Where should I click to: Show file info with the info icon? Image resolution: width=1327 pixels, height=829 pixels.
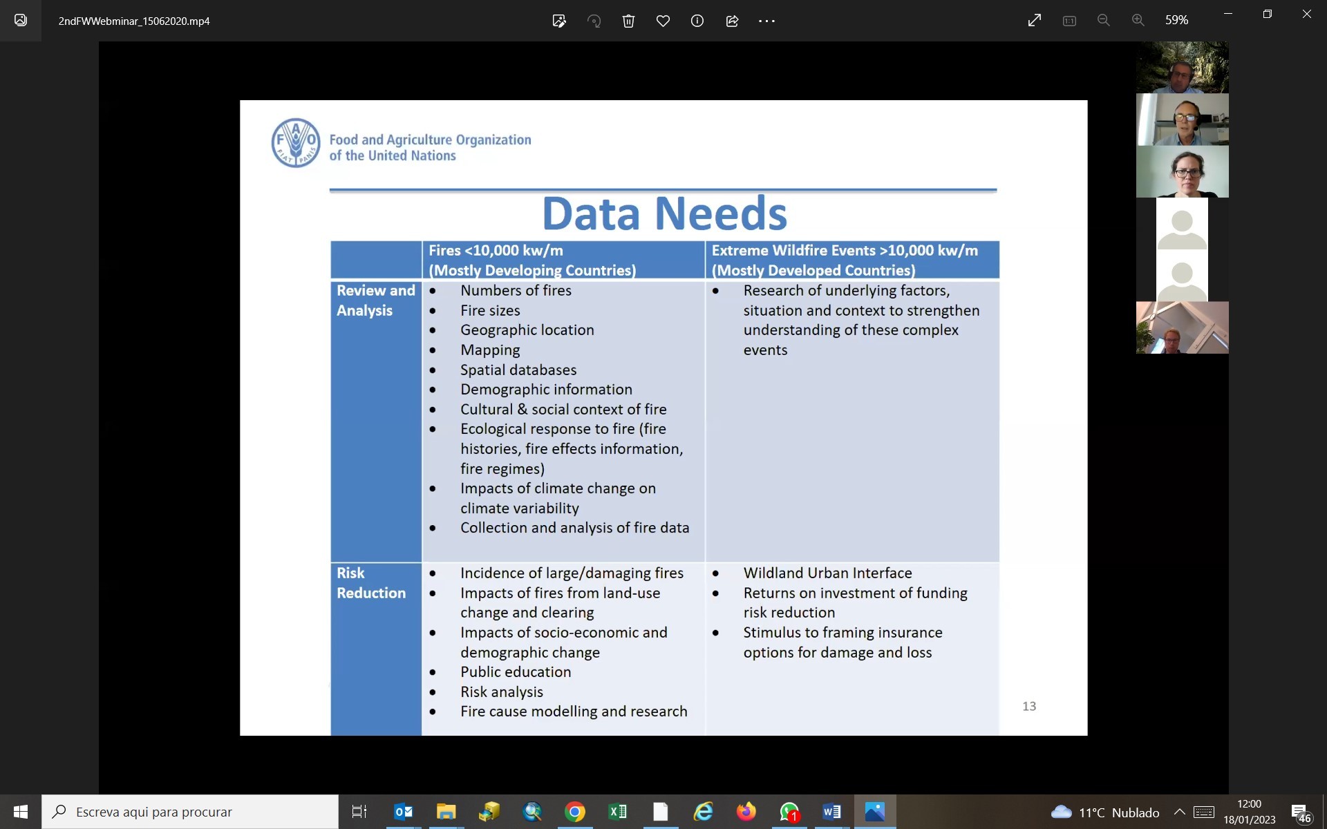click(697, 21)
